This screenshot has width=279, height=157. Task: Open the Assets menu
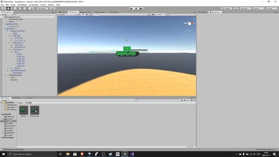click(x=13, y=5)
